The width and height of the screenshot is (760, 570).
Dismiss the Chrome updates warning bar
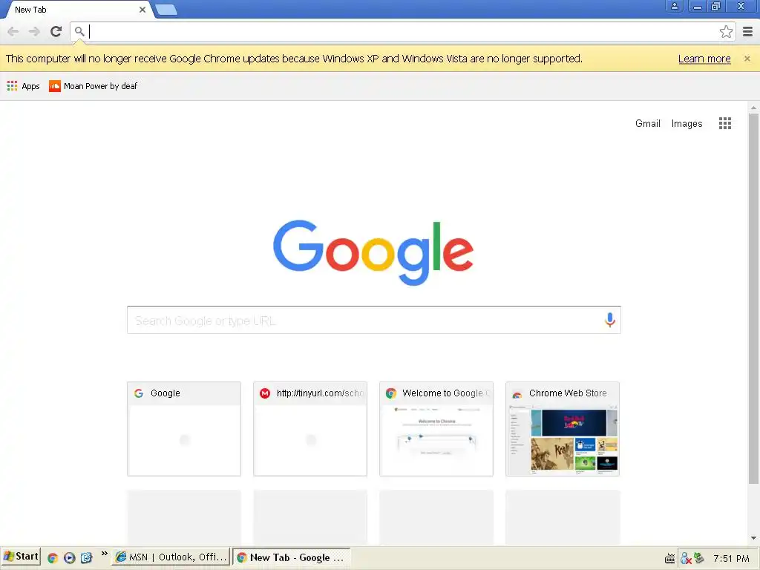pos(747,59)
